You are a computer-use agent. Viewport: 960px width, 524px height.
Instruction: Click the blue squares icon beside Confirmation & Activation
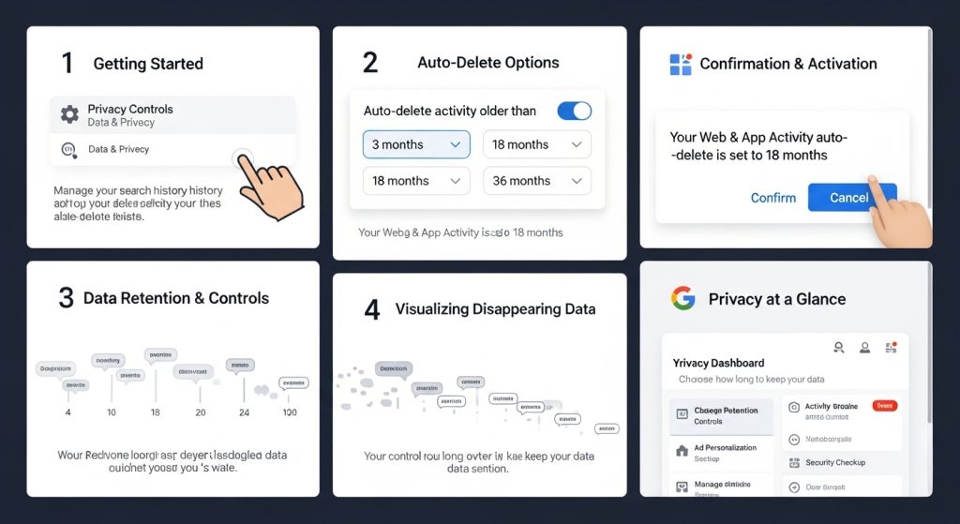coord(681,65)
